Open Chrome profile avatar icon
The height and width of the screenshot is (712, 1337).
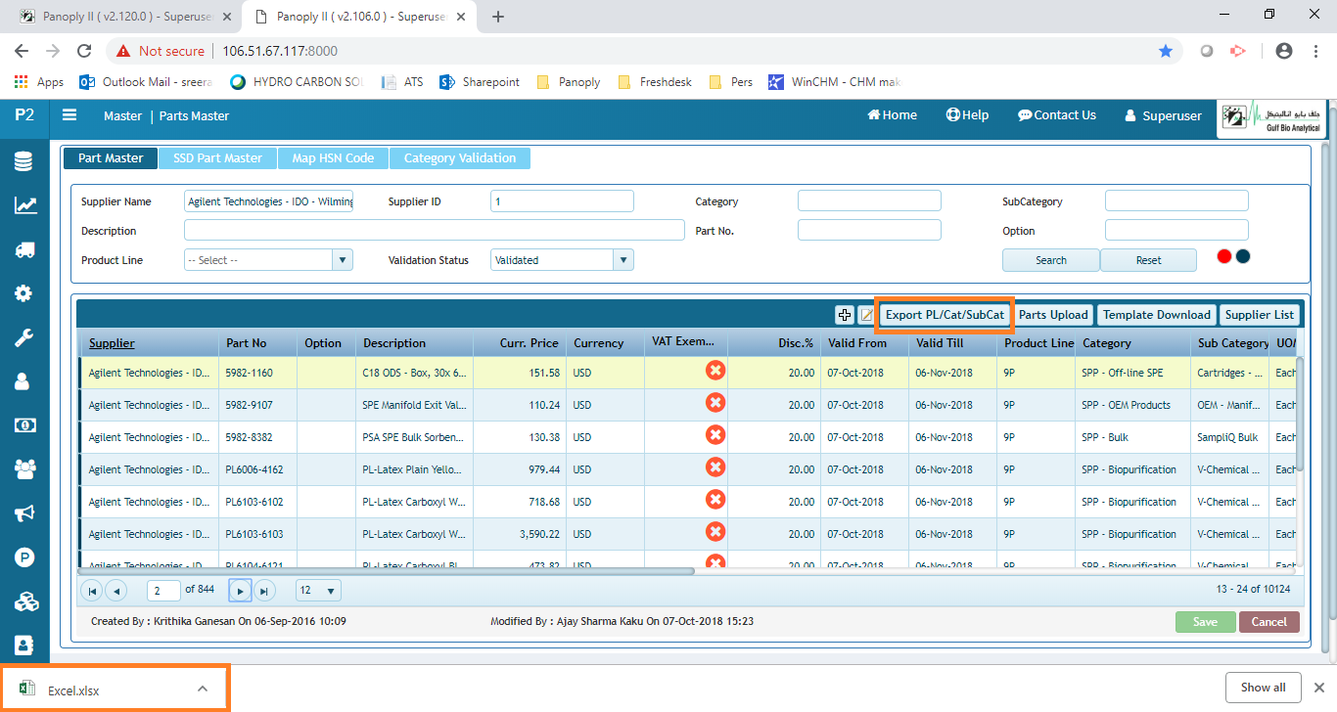[1284, 51]
